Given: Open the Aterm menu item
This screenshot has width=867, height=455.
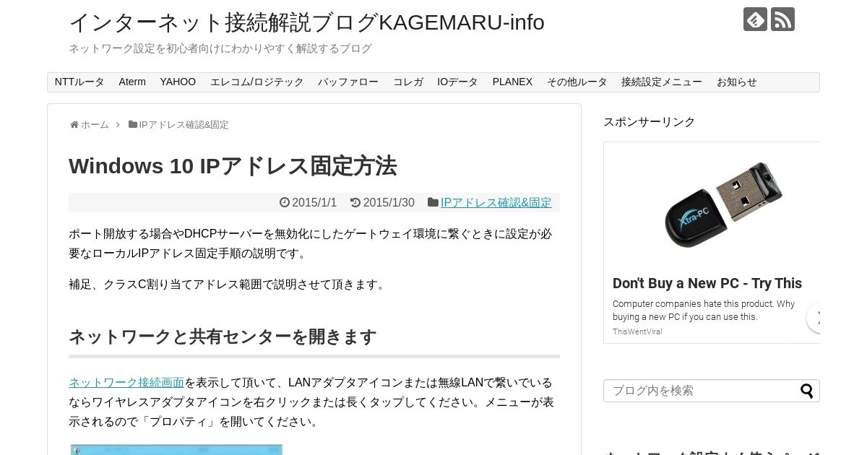Looking at the screenshot, I should point(132,82).
